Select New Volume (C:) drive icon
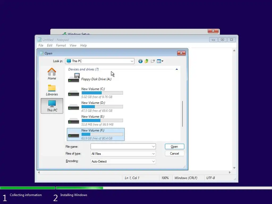This screenshot has width=272, height=204. click(74, 93)
